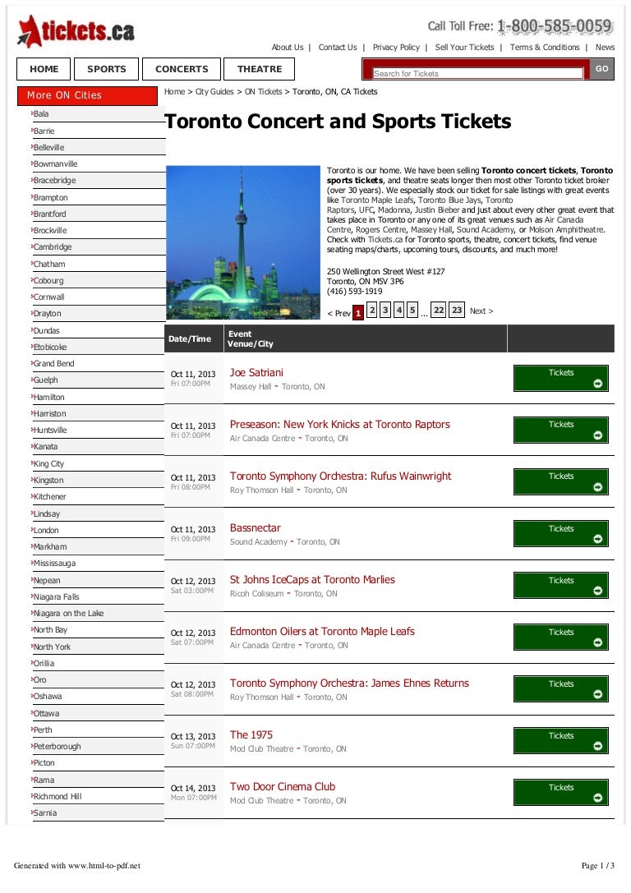Screen dimensions: 631x893
Task: Open Preseason Knicks at Raptors event
Action: click(340, 424)
